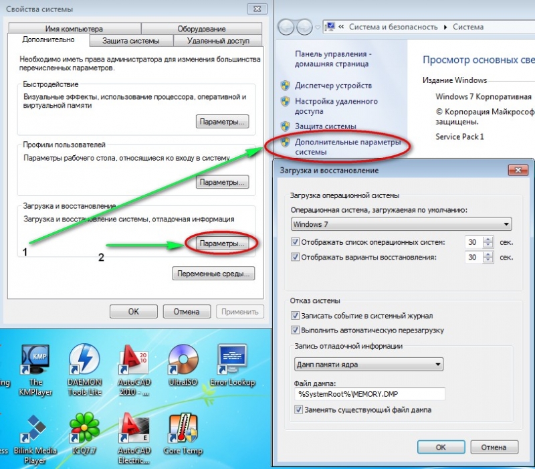Increase OS list display seconds spinner
The width and height of the screenshot is (535, 469).
[x=488, y=240]
